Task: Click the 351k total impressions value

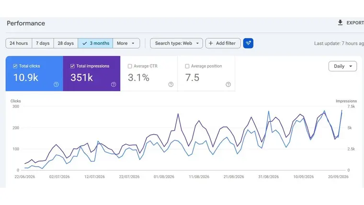Action: tap(82, 78)
